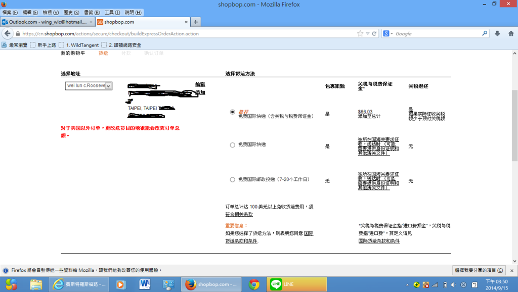Click the 編輯 address edit link

pyautogui.click(x=200, y=85)
